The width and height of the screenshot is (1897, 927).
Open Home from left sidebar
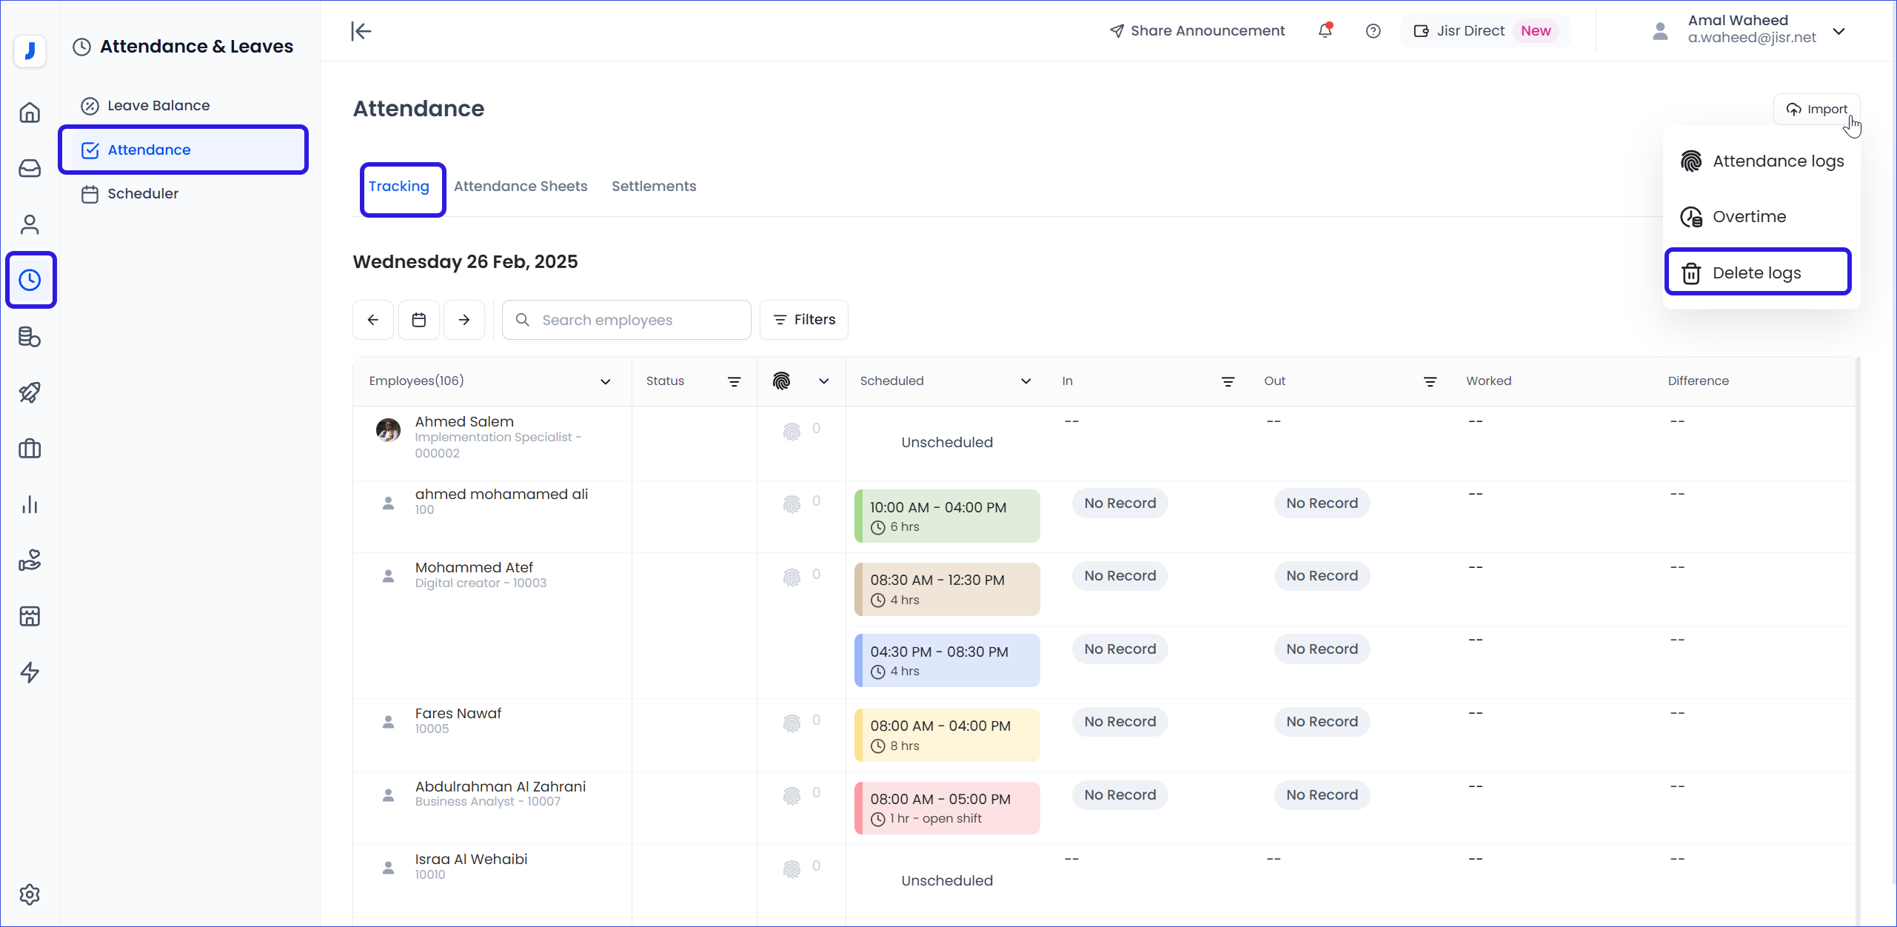pyautogui.click(x=30, y=113)
